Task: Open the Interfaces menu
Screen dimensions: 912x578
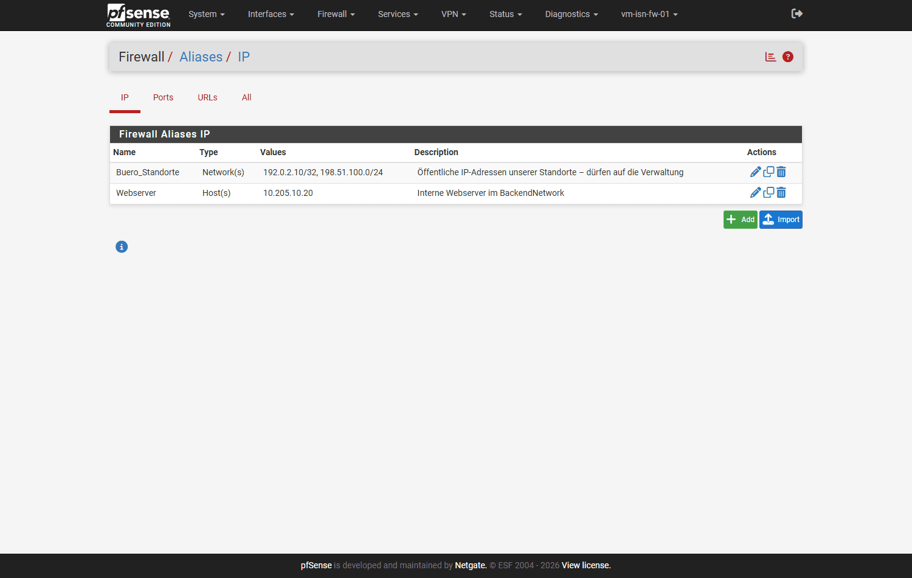Action: tap(271, 14)
